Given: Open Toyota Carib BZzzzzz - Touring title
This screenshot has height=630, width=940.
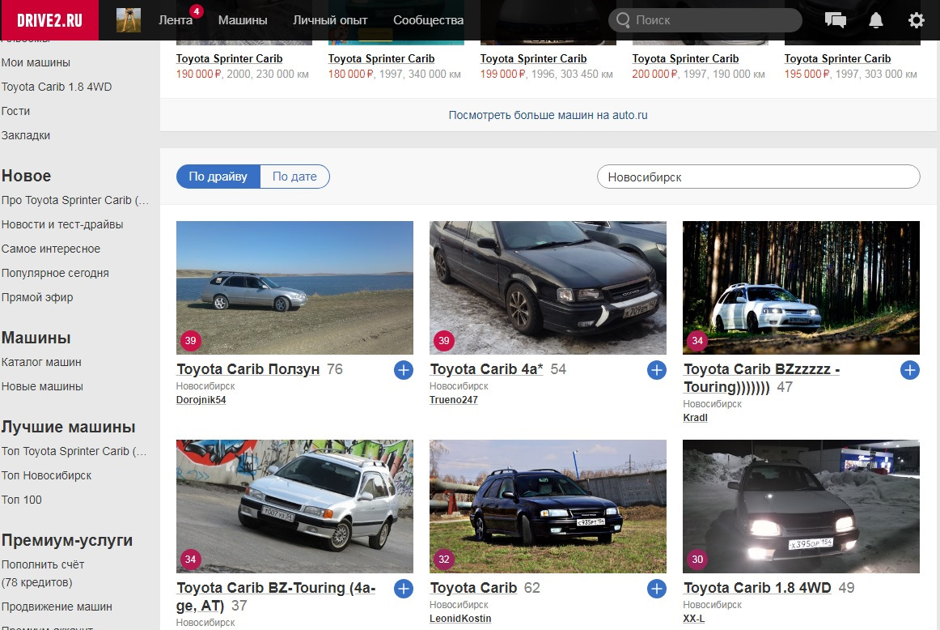Looking at the screenshot, I should pyautogui.click(x=761, y=378).
